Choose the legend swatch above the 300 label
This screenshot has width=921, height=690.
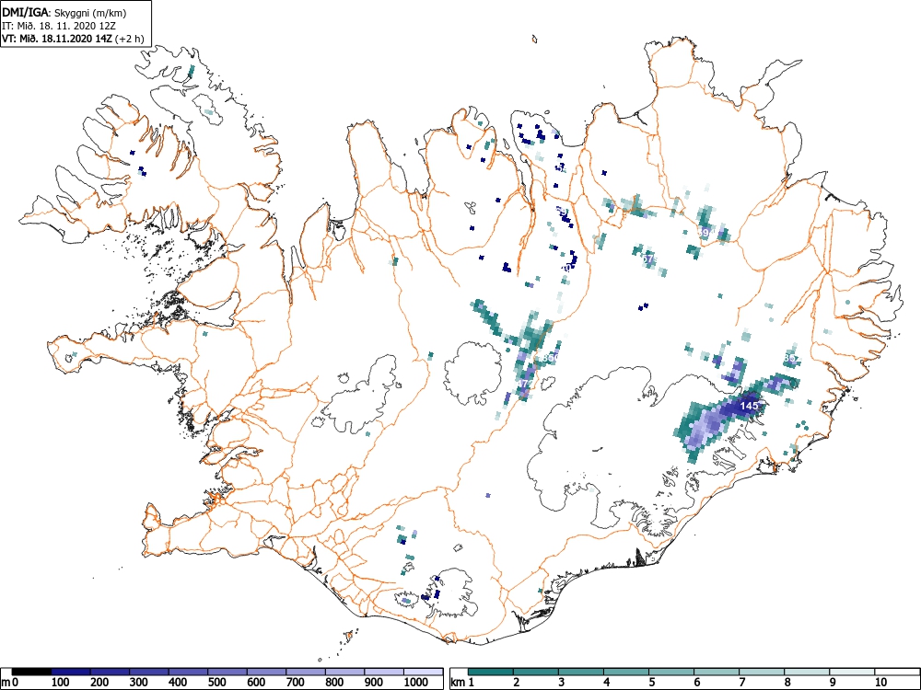149,672
